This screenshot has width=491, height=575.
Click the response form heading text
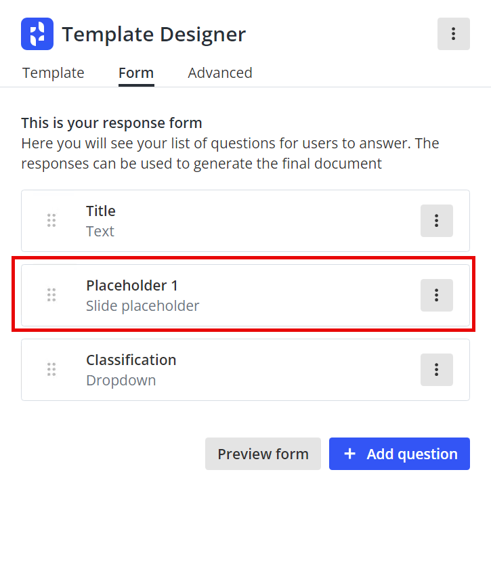[112, 123]
